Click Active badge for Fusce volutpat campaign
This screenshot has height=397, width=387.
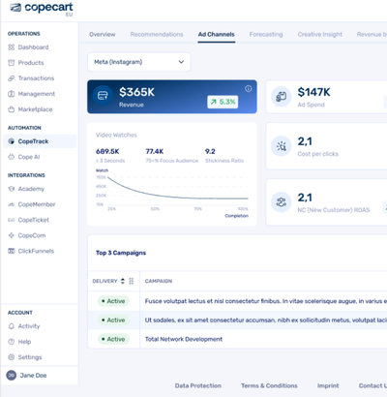113,301
